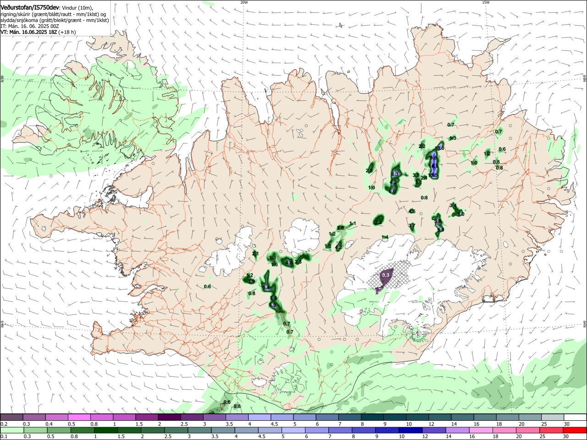Click the 6.0 precipitation label
This screenshot has height=440, width=587.
tap(461, 214)
